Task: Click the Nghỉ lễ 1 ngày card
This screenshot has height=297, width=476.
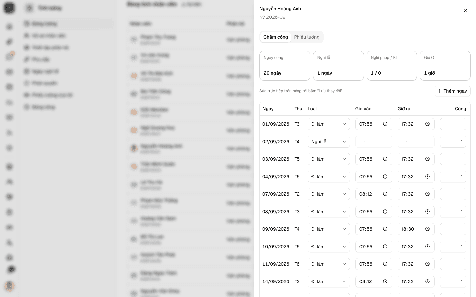Action: (x=338, y=66)
